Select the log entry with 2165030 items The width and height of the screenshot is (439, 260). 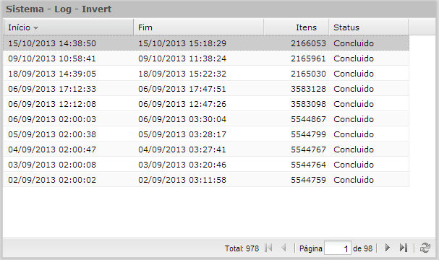tap(206, 74)
